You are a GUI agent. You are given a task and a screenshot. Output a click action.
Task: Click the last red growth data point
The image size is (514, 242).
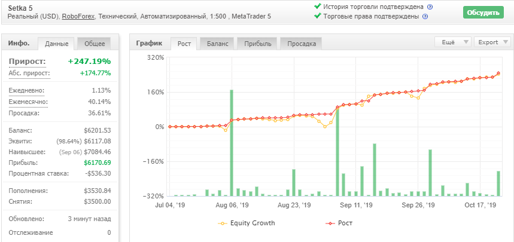[x=498, y=73]
